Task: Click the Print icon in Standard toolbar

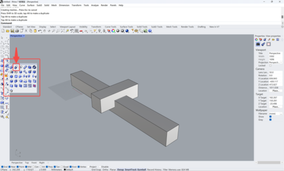Action: point(17,31)
